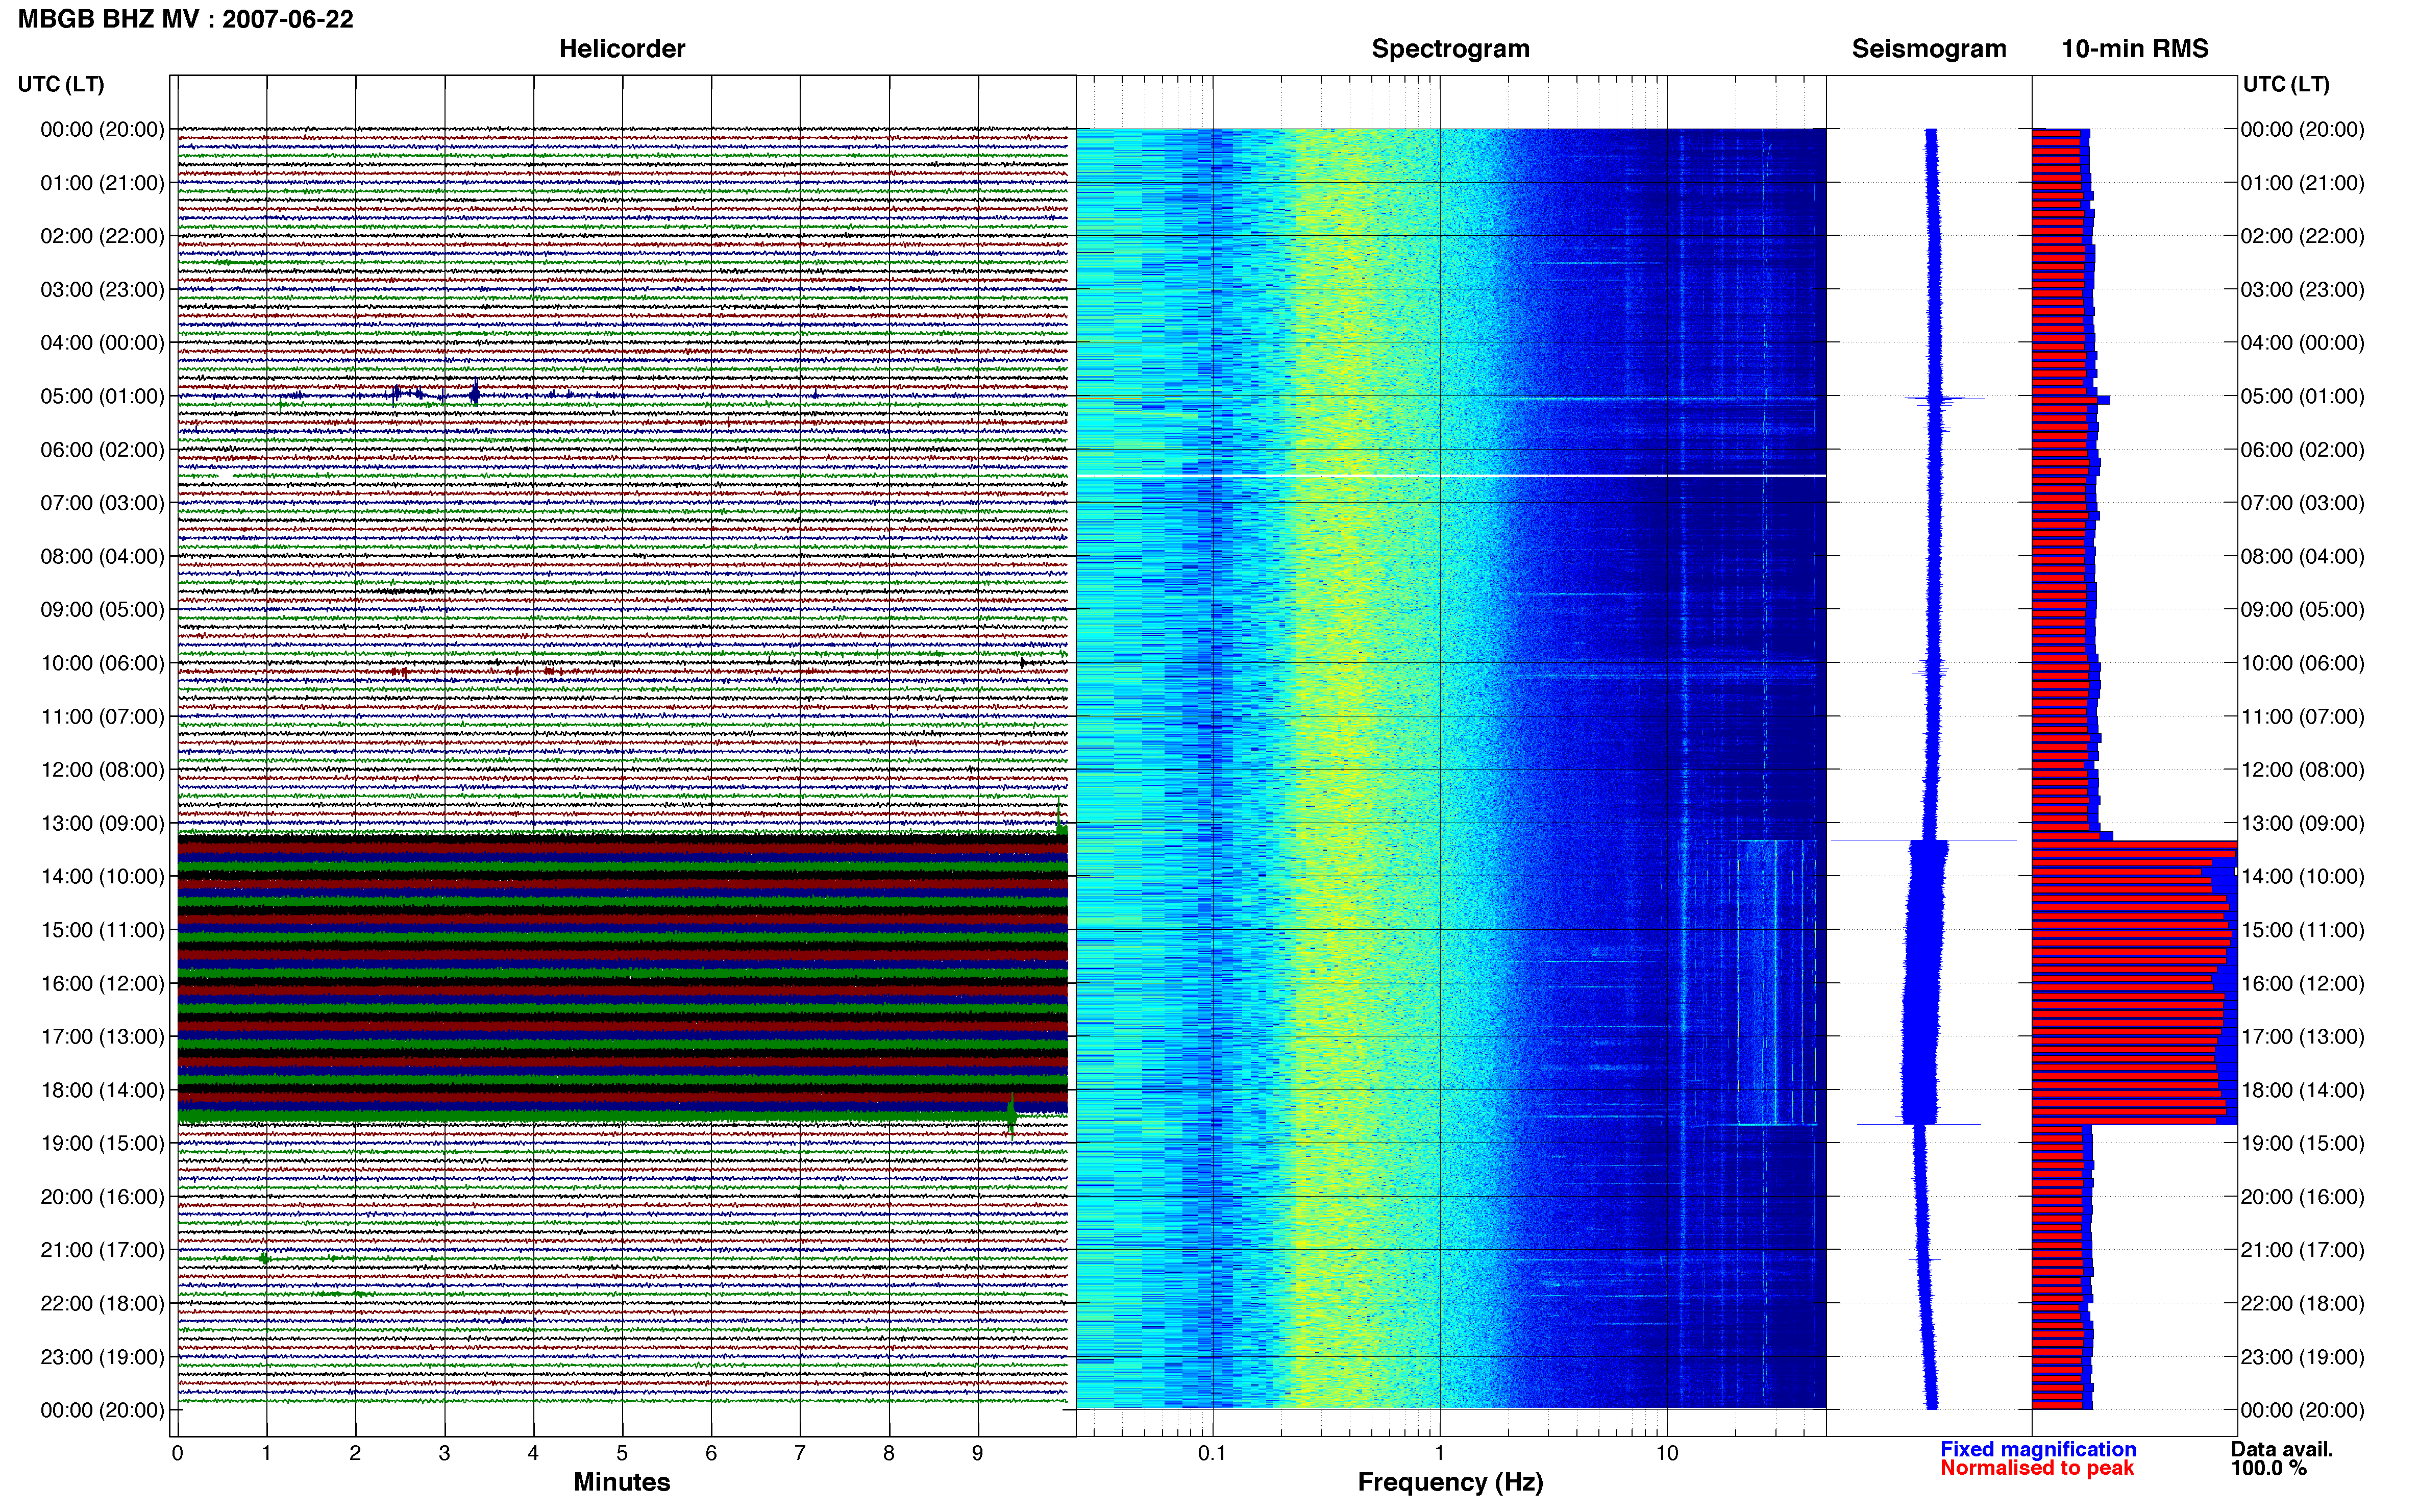Viewport: 2419px width, 1512px height.
Task: Click the Normalised to peak legend text
Action: coord(2037,1468)
